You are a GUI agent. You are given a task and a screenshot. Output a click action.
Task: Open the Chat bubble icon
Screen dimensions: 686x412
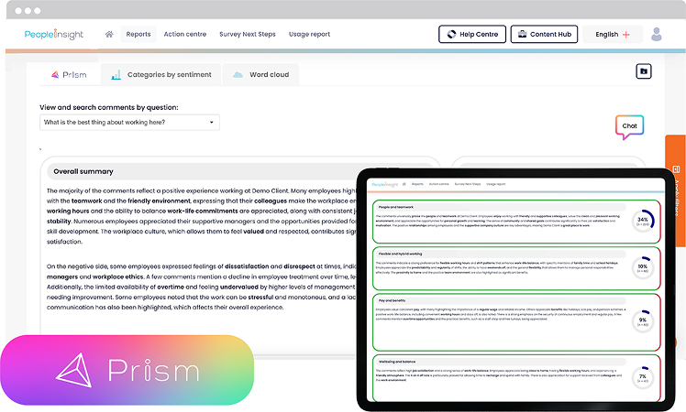tap(629, 126)
